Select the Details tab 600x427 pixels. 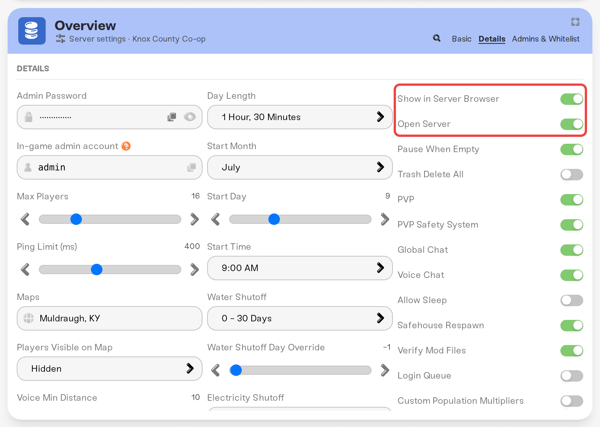pyautogui.click(x=492, y=39)
